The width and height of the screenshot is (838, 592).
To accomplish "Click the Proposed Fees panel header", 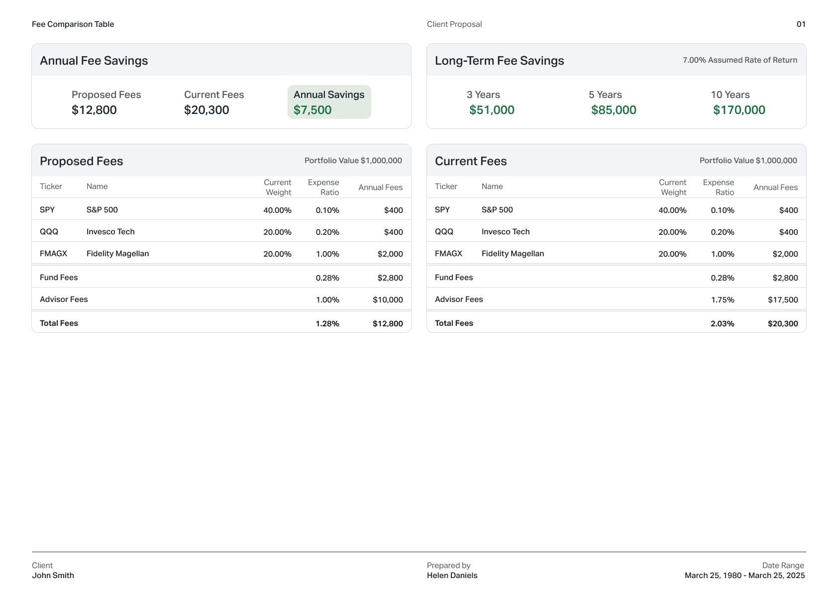I will [81, 161].
